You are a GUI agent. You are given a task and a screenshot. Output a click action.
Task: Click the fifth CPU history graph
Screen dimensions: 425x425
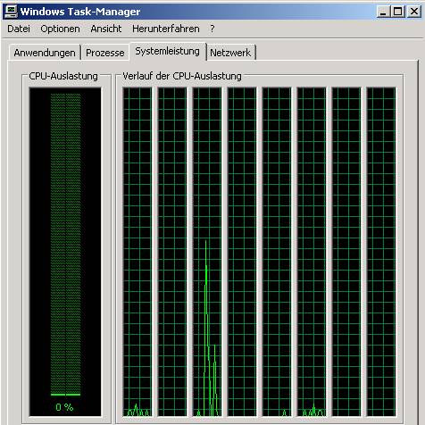click(277, 252)
